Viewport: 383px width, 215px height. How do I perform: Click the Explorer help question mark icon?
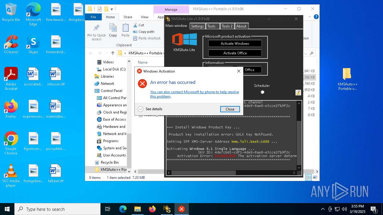(x=316, y=17)
